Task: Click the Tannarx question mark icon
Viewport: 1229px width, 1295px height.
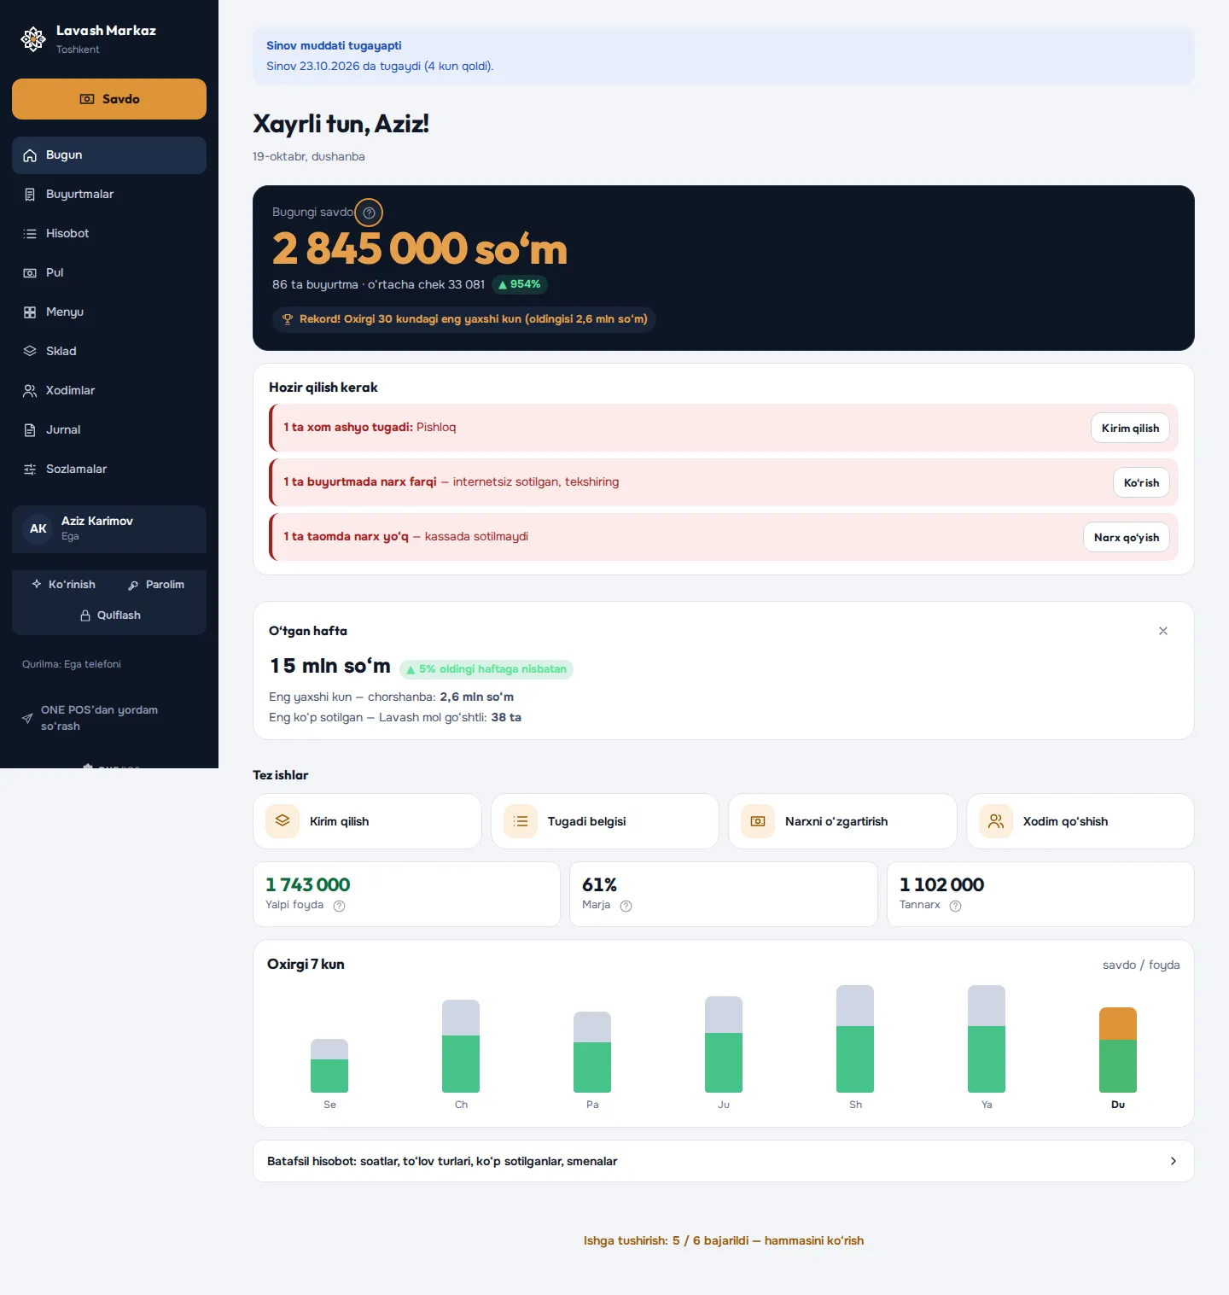Action: pos(955,906)
